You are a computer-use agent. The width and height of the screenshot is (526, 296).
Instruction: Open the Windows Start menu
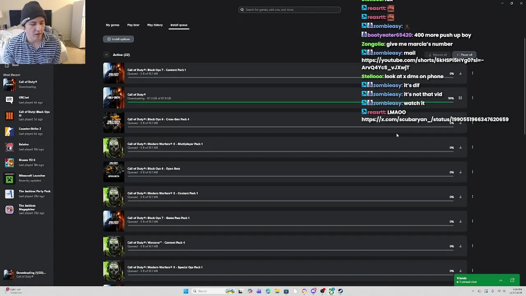point(186,291)
